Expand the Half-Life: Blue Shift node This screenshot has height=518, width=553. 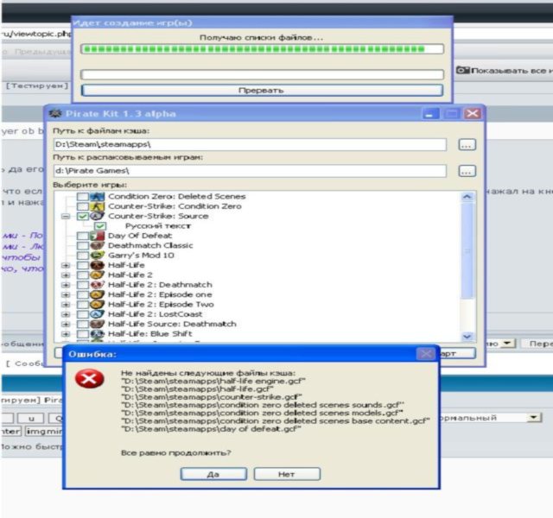click(x=66, y=334)
